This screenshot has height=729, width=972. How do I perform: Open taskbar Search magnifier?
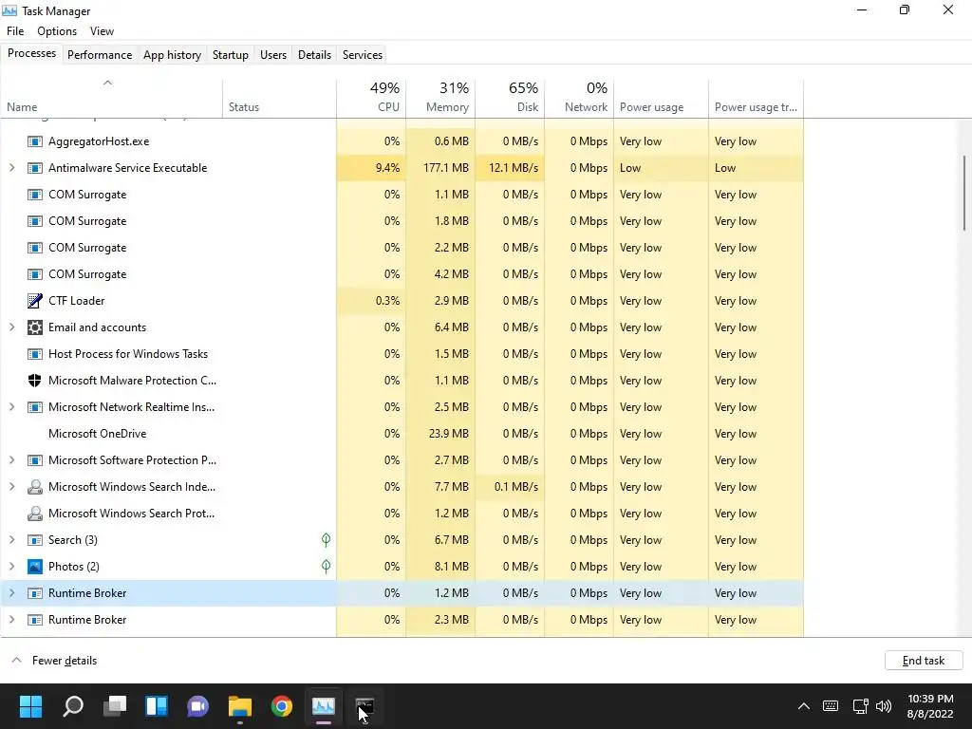(73, 706)
